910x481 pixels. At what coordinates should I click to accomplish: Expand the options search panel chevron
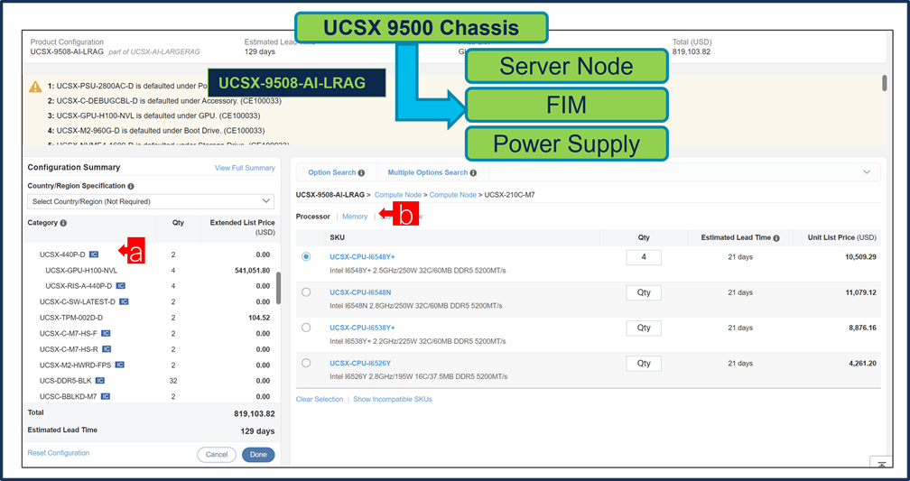tap(867, 172)
